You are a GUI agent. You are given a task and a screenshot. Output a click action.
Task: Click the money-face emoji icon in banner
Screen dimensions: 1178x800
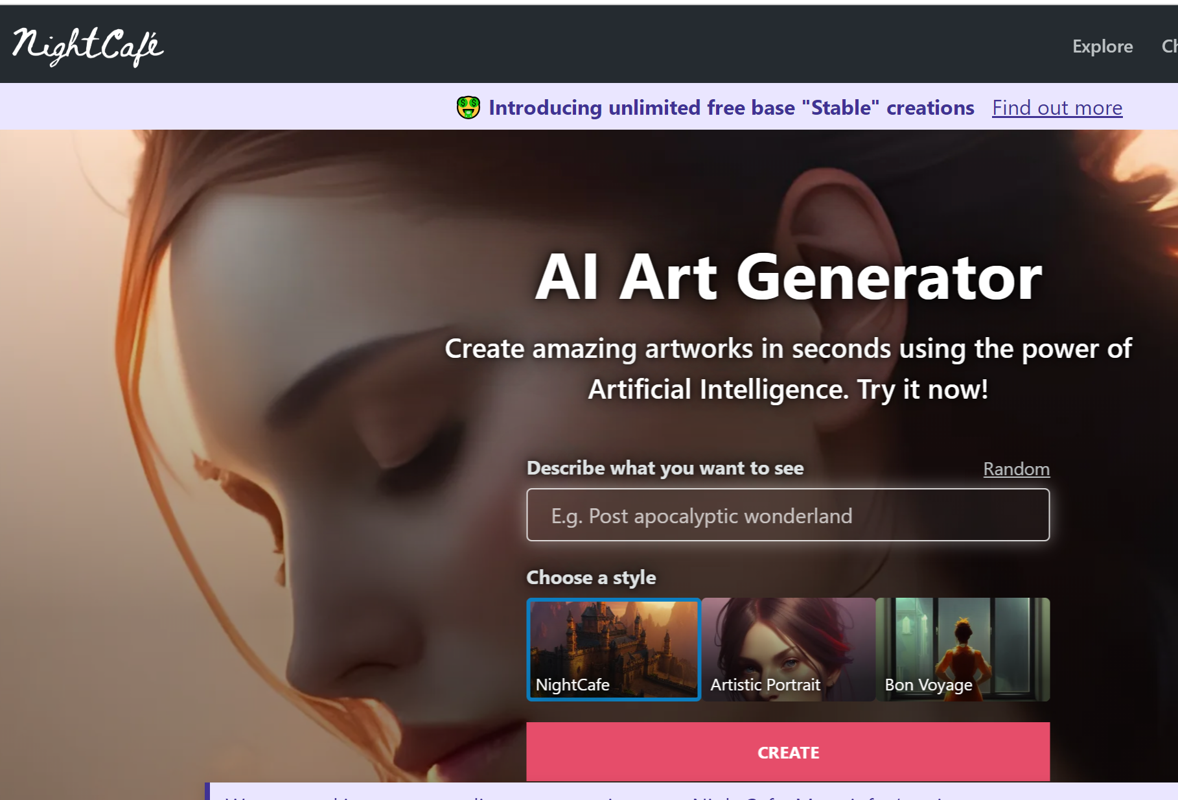tap(468, 107)
